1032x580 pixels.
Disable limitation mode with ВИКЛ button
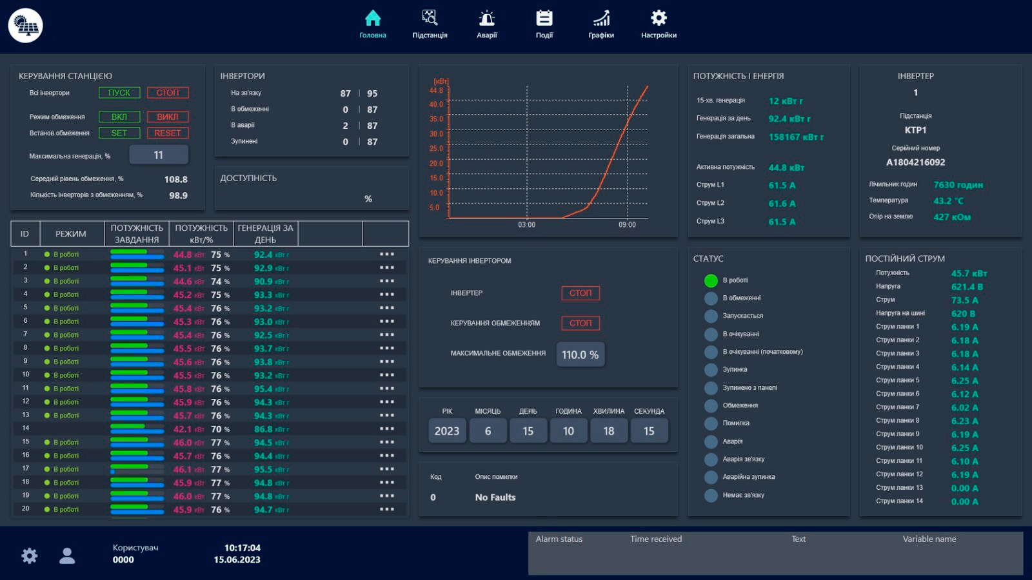click(168, 117)
